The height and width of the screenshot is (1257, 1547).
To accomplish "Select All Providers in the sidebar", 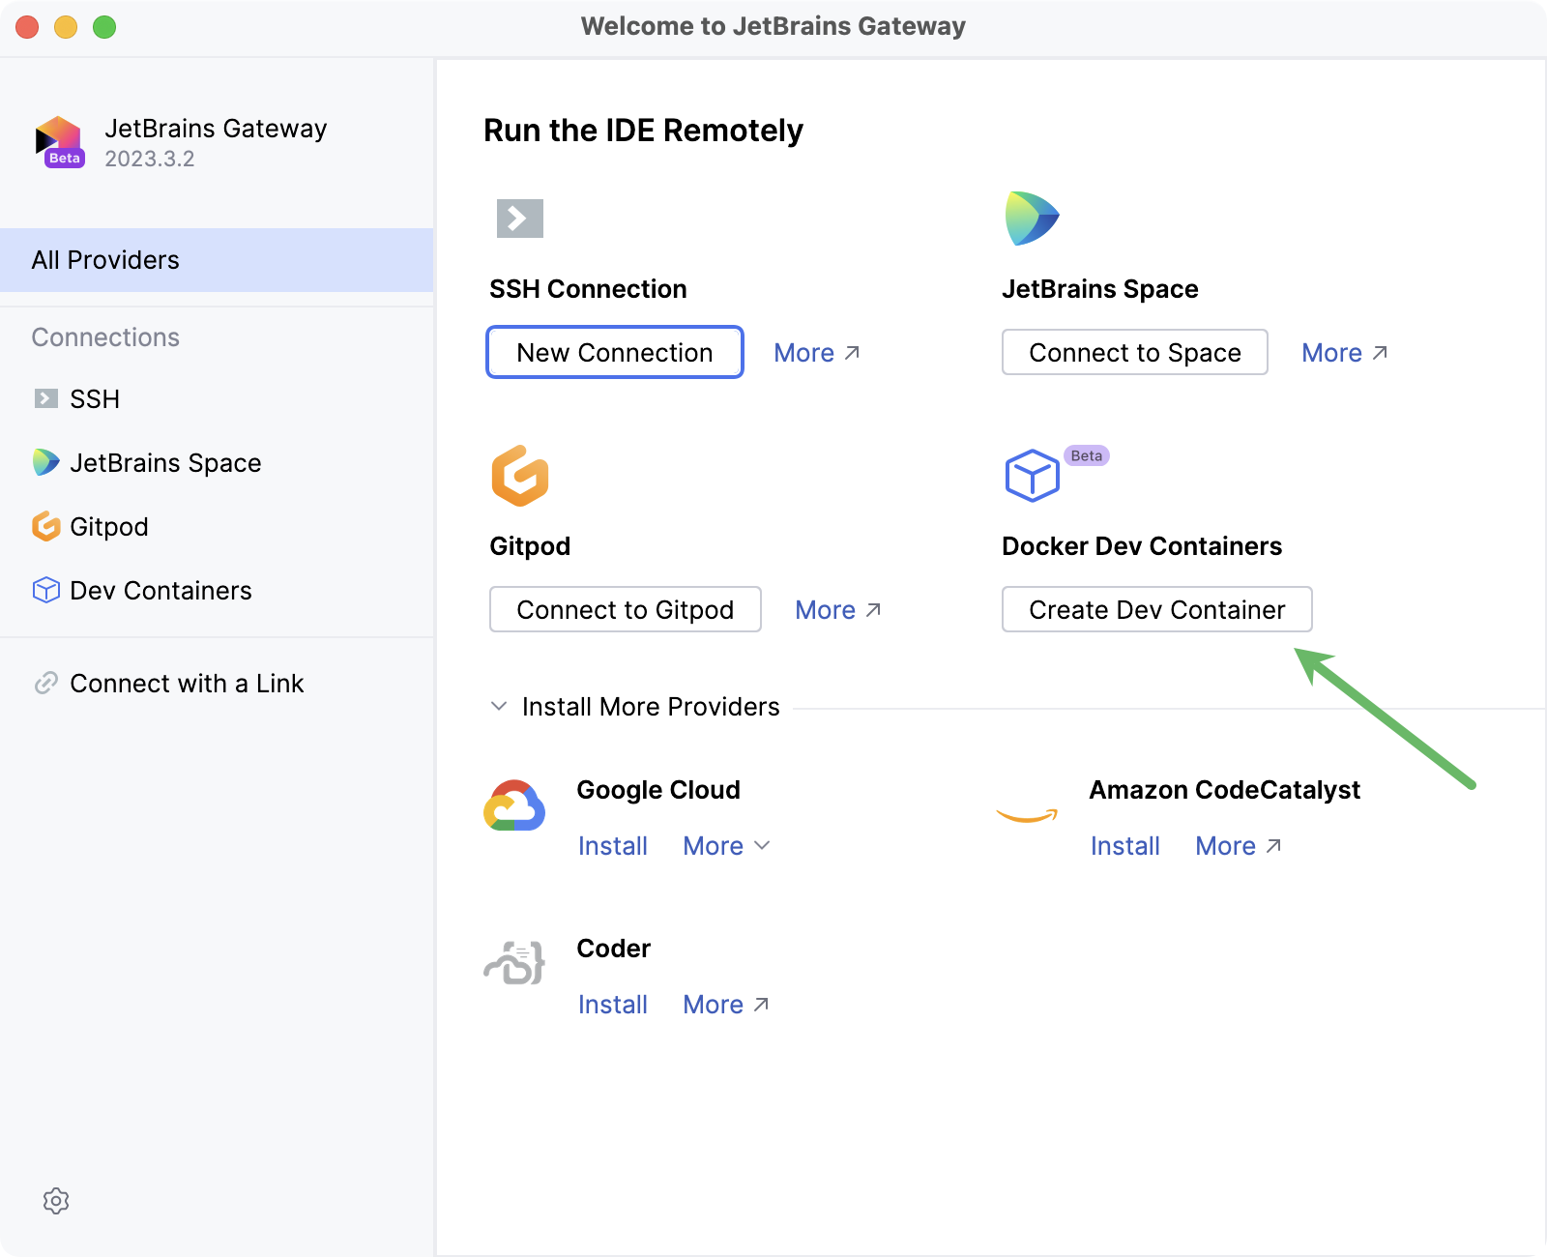I will coord(217,260).
